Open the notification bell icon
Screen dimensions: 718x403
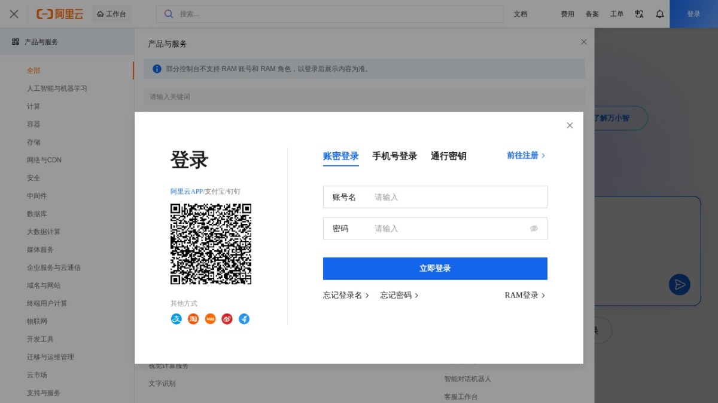click(660, 14)
